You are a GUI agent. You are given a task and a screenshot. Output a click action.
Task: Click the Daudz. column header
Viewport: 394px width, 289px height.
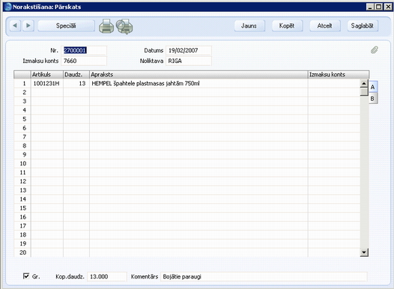click(x=76, y=75)
